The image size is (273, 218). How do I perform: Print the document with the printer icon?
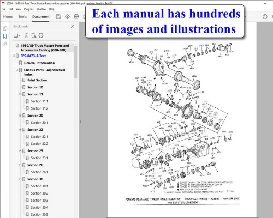(x=76, y=17)
